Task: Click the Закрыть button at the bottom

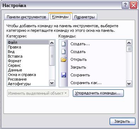Action: (x=122, y=121)
